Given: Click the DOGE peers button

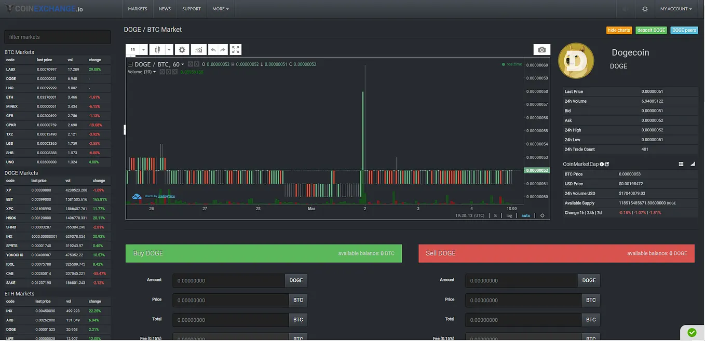Looking at the screenshot, I should pos(684,30).
